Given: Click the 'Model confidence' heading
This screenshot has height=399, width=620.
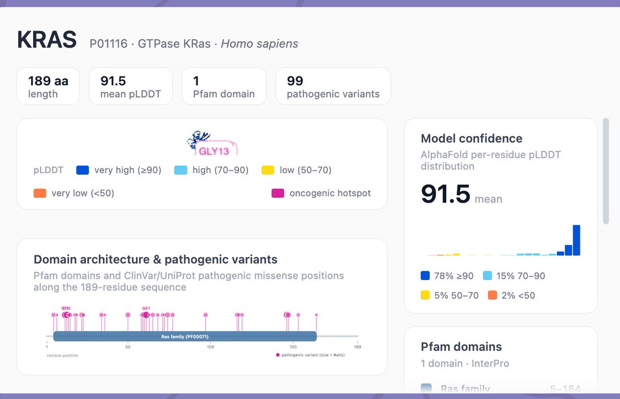Looking at the screenshot, I should pyautogui.click(x=471, y=139).
